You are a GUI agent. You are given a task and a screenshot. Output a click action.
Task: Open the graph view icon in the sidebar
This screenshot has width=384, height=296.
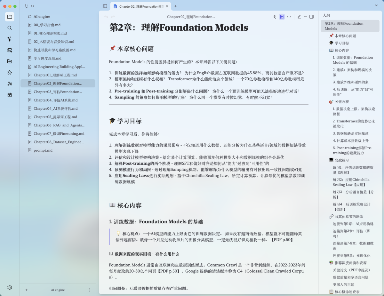(x=10, y=84)
